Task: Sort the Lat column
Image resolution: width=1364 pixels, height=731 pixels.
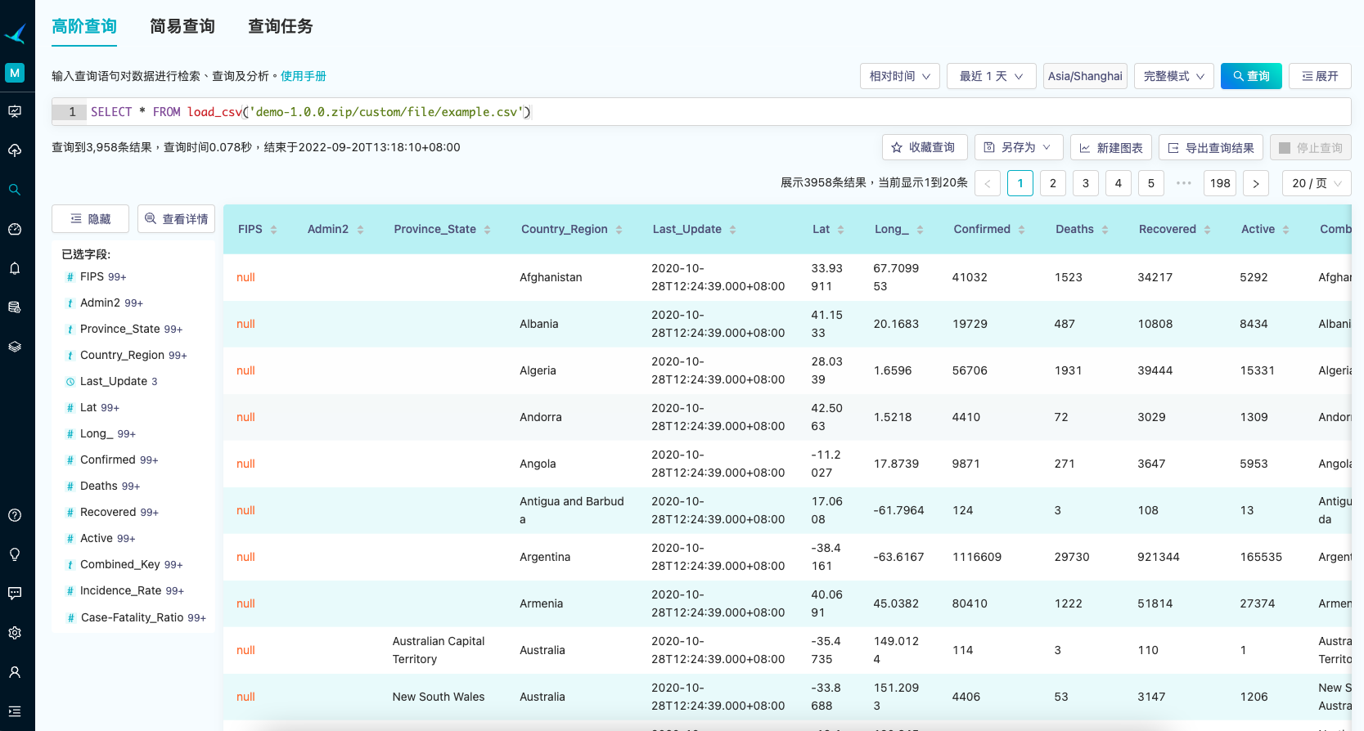Action: coord(840,230)
